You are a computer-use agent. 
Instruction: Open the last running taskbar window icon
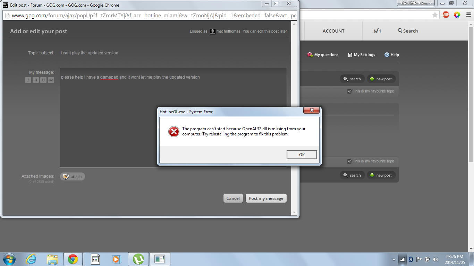point(160,259)
